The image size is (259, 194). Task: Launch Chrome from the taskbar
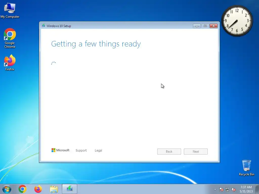pos(23,189)
